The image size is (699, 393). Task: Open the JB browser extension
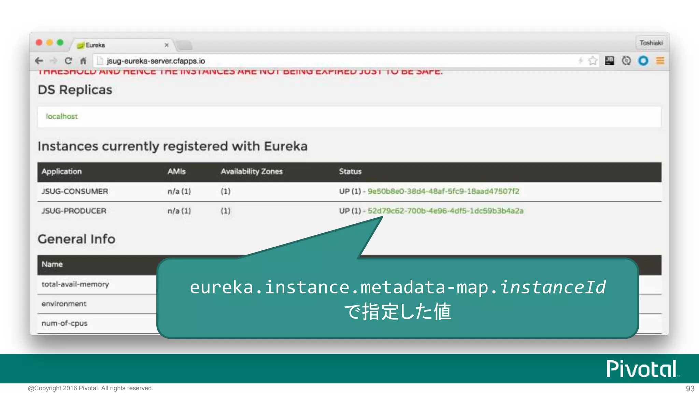pos(609,61)
